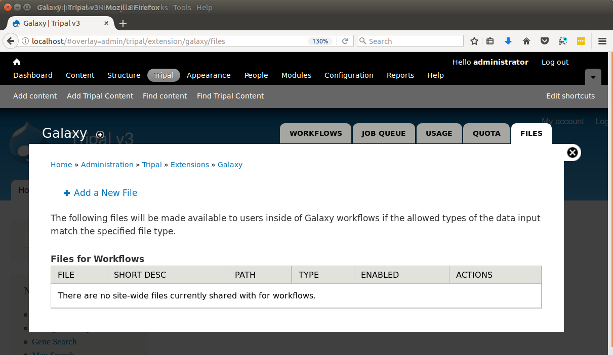Open the Modules admin menu
This screenshot has width=613, height=355.
[x=297, y=75]
